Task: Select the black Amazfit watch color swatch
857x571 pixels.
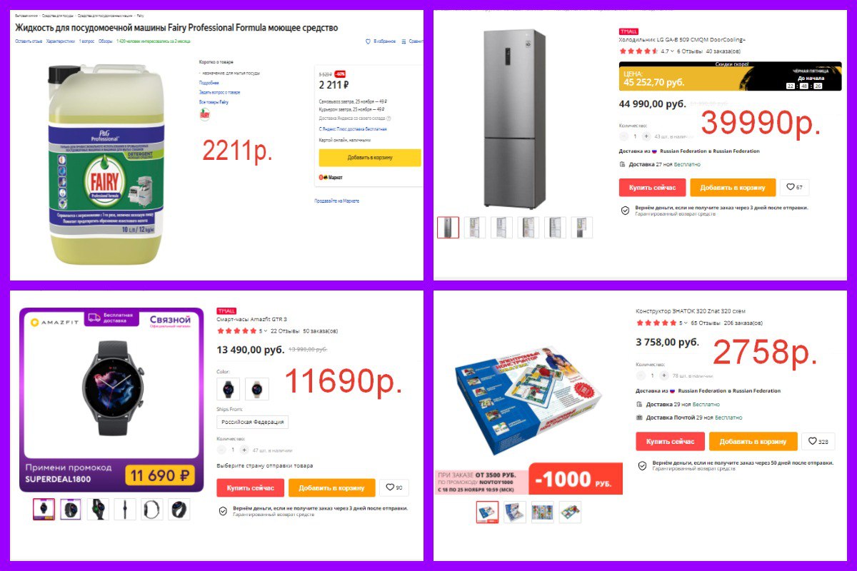Action: (228, 389)
